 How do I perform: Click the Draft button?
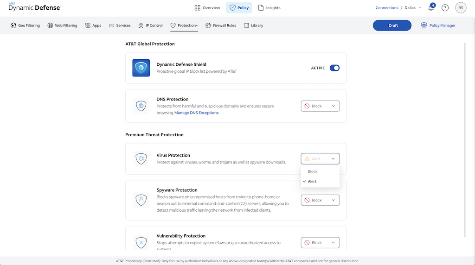(x=392, y=25)
